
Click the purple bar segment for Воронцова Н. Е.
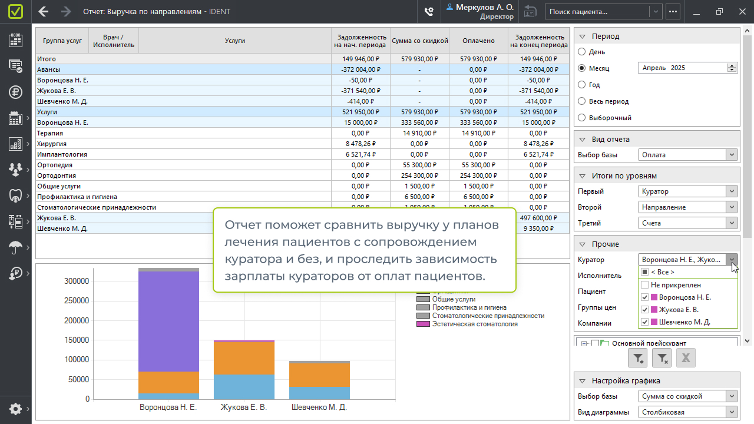tap(168, 322)
